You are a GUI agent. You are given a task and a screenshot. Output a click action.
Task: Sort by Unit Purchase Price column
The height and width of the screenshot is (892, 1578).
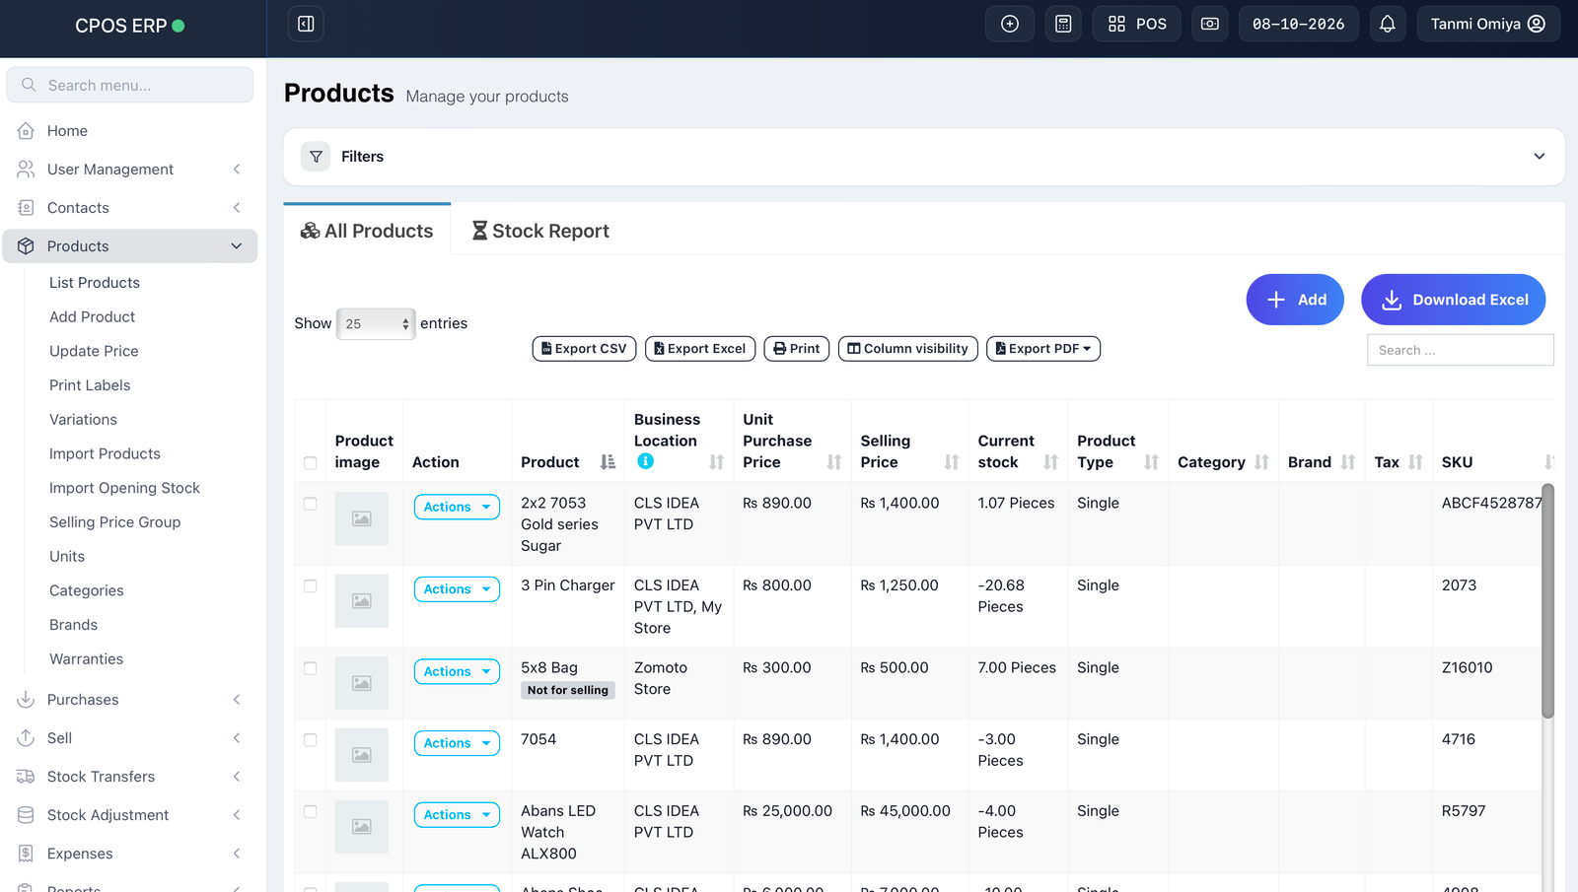pyautogui.click(x=834, y=462)
